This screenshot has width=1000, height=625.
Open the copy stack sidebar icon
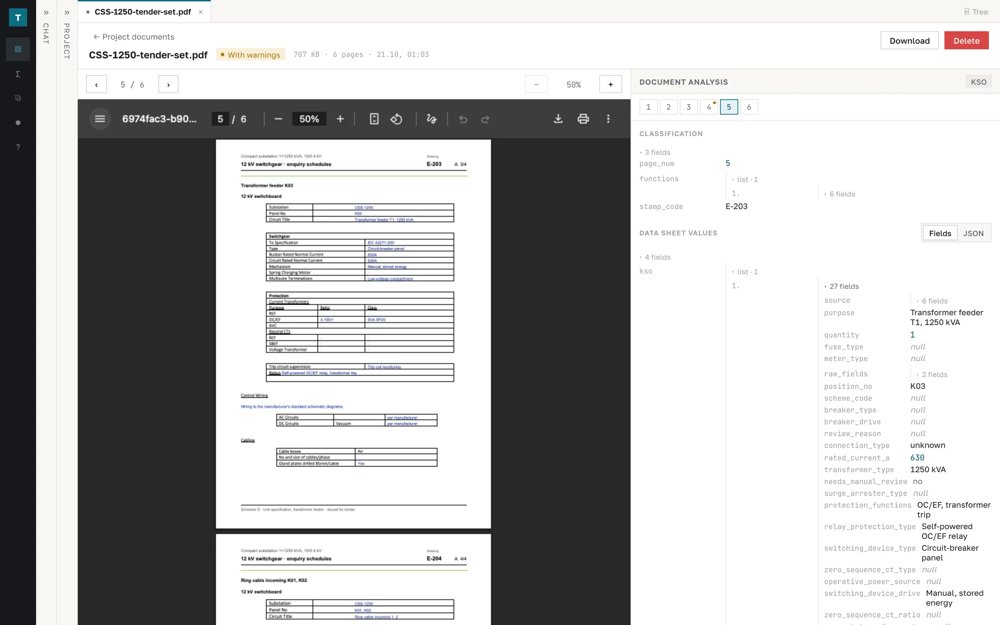(x=18, y=98)
